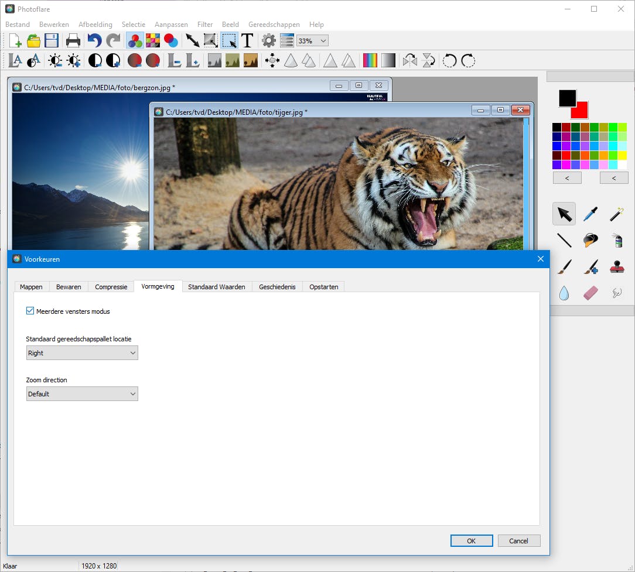Open the Filter menu
The height and width of the screenshot is (572, 635).
pos(205,25)
